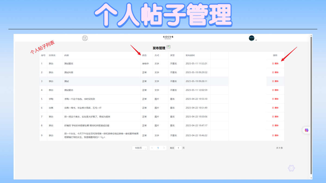Viewport: 326px width, 183px height.
Task: Click the 方式 column header
Action: [x=157, y=55]
